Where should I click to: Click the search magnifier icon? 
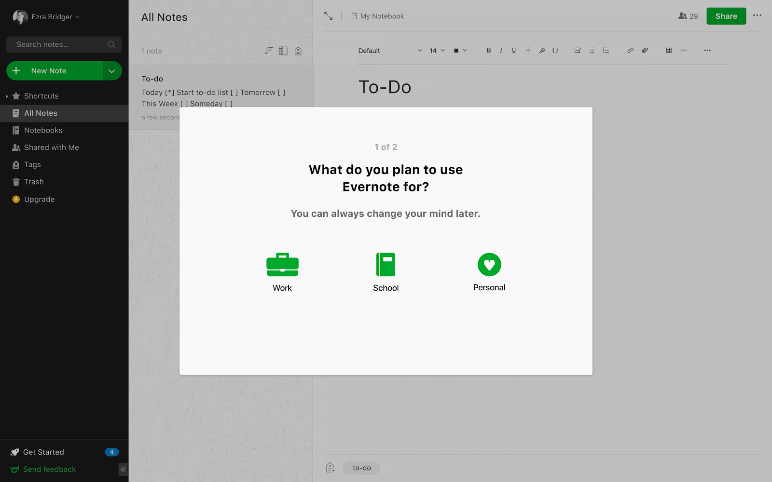[x=111, y=44]
